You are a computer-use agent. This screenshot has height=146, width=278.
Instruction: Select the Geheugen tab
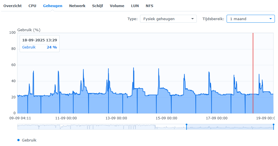point(53,6)
